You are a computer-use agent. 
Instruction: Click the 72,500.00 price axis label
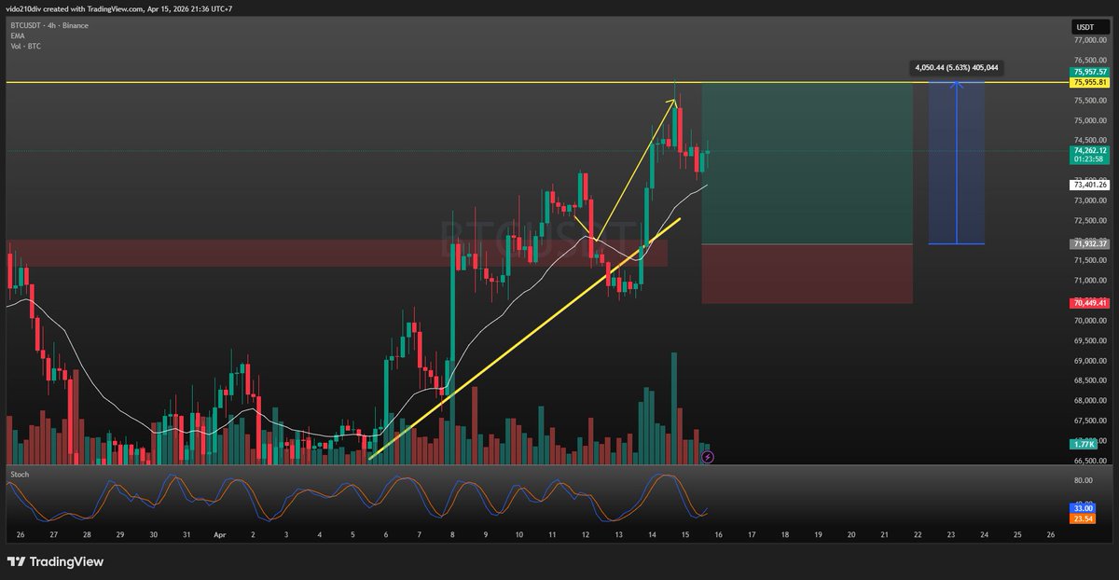coord(1090,221)
